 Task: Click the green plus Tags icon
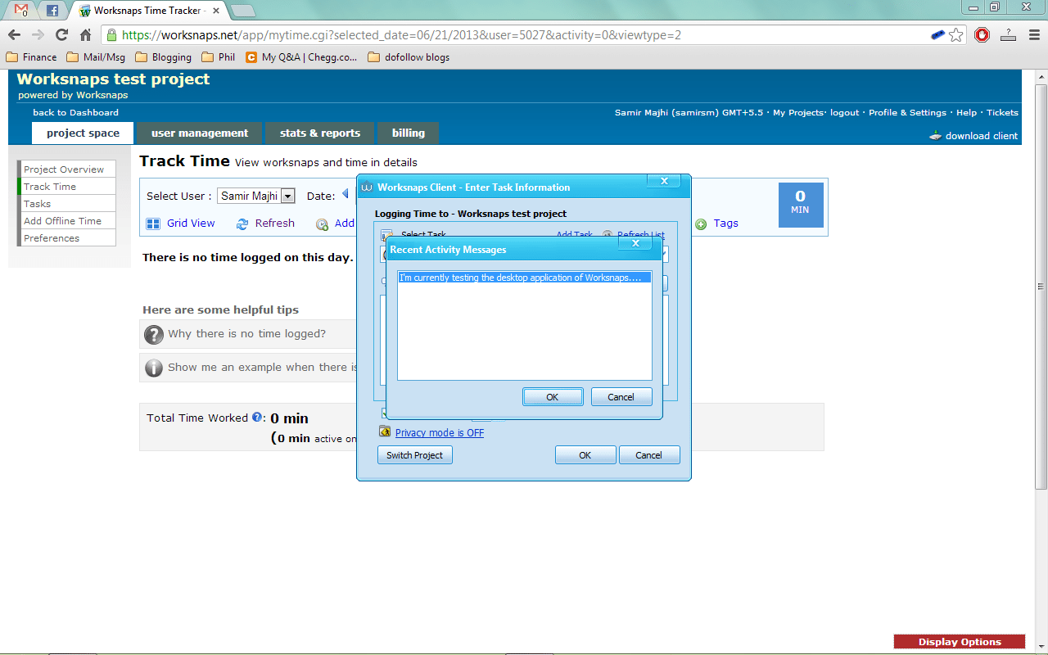pyautogui.click(x=701, y=224)
